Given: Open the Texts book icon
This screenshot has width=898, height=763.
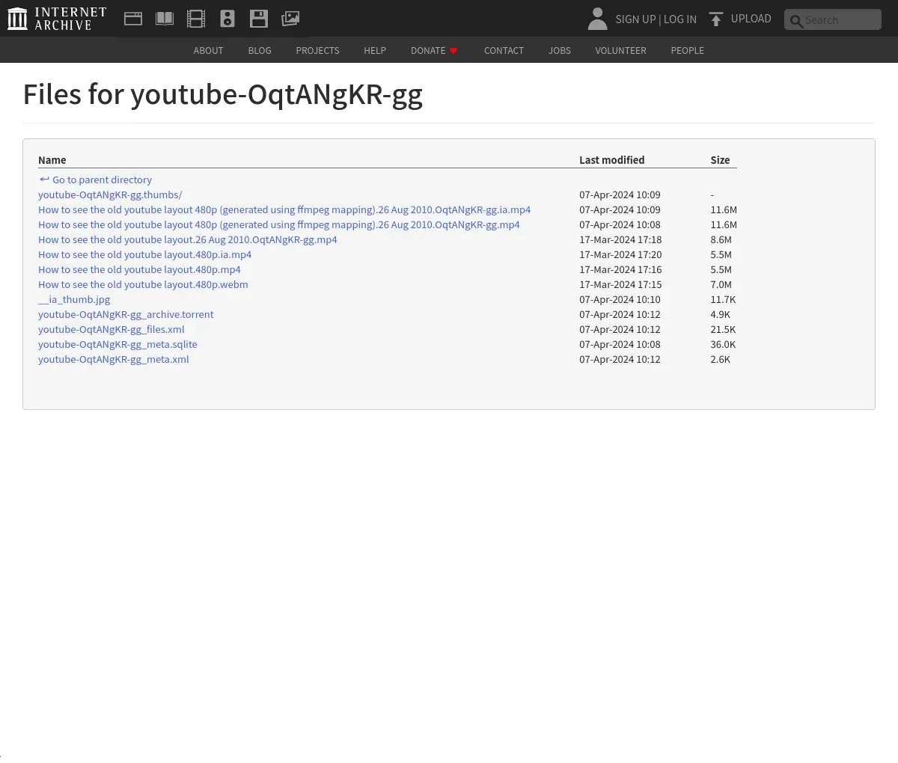Looking at the screenshot, I should (x=165, y=19).
